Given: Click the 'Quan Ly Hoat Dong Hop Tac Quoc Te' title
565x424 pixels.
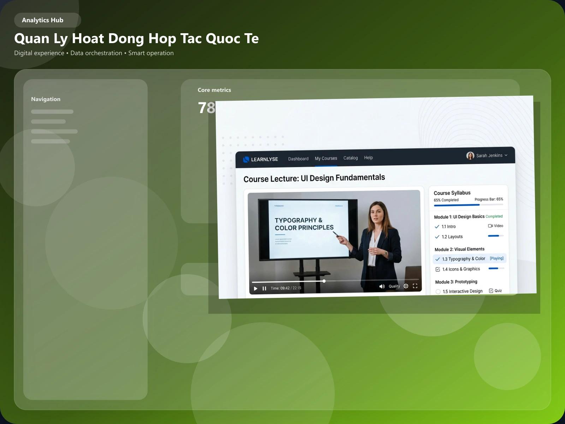Looking at the screenshot, I should point(136,38).
